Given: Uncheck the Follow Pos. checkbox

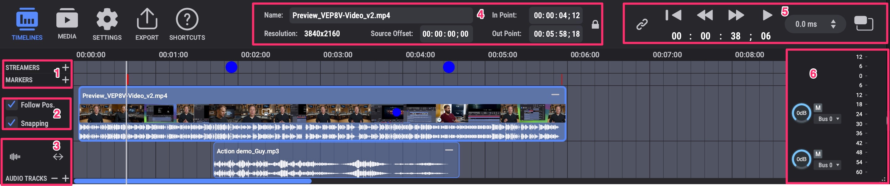Looking at the screenshot, I should tap(12, 104).
